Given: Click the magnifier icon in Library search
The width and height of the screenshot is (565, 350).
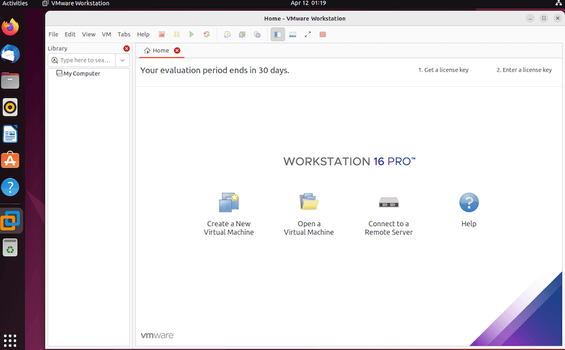Looking at the screenshot, I should coord(55,60).
